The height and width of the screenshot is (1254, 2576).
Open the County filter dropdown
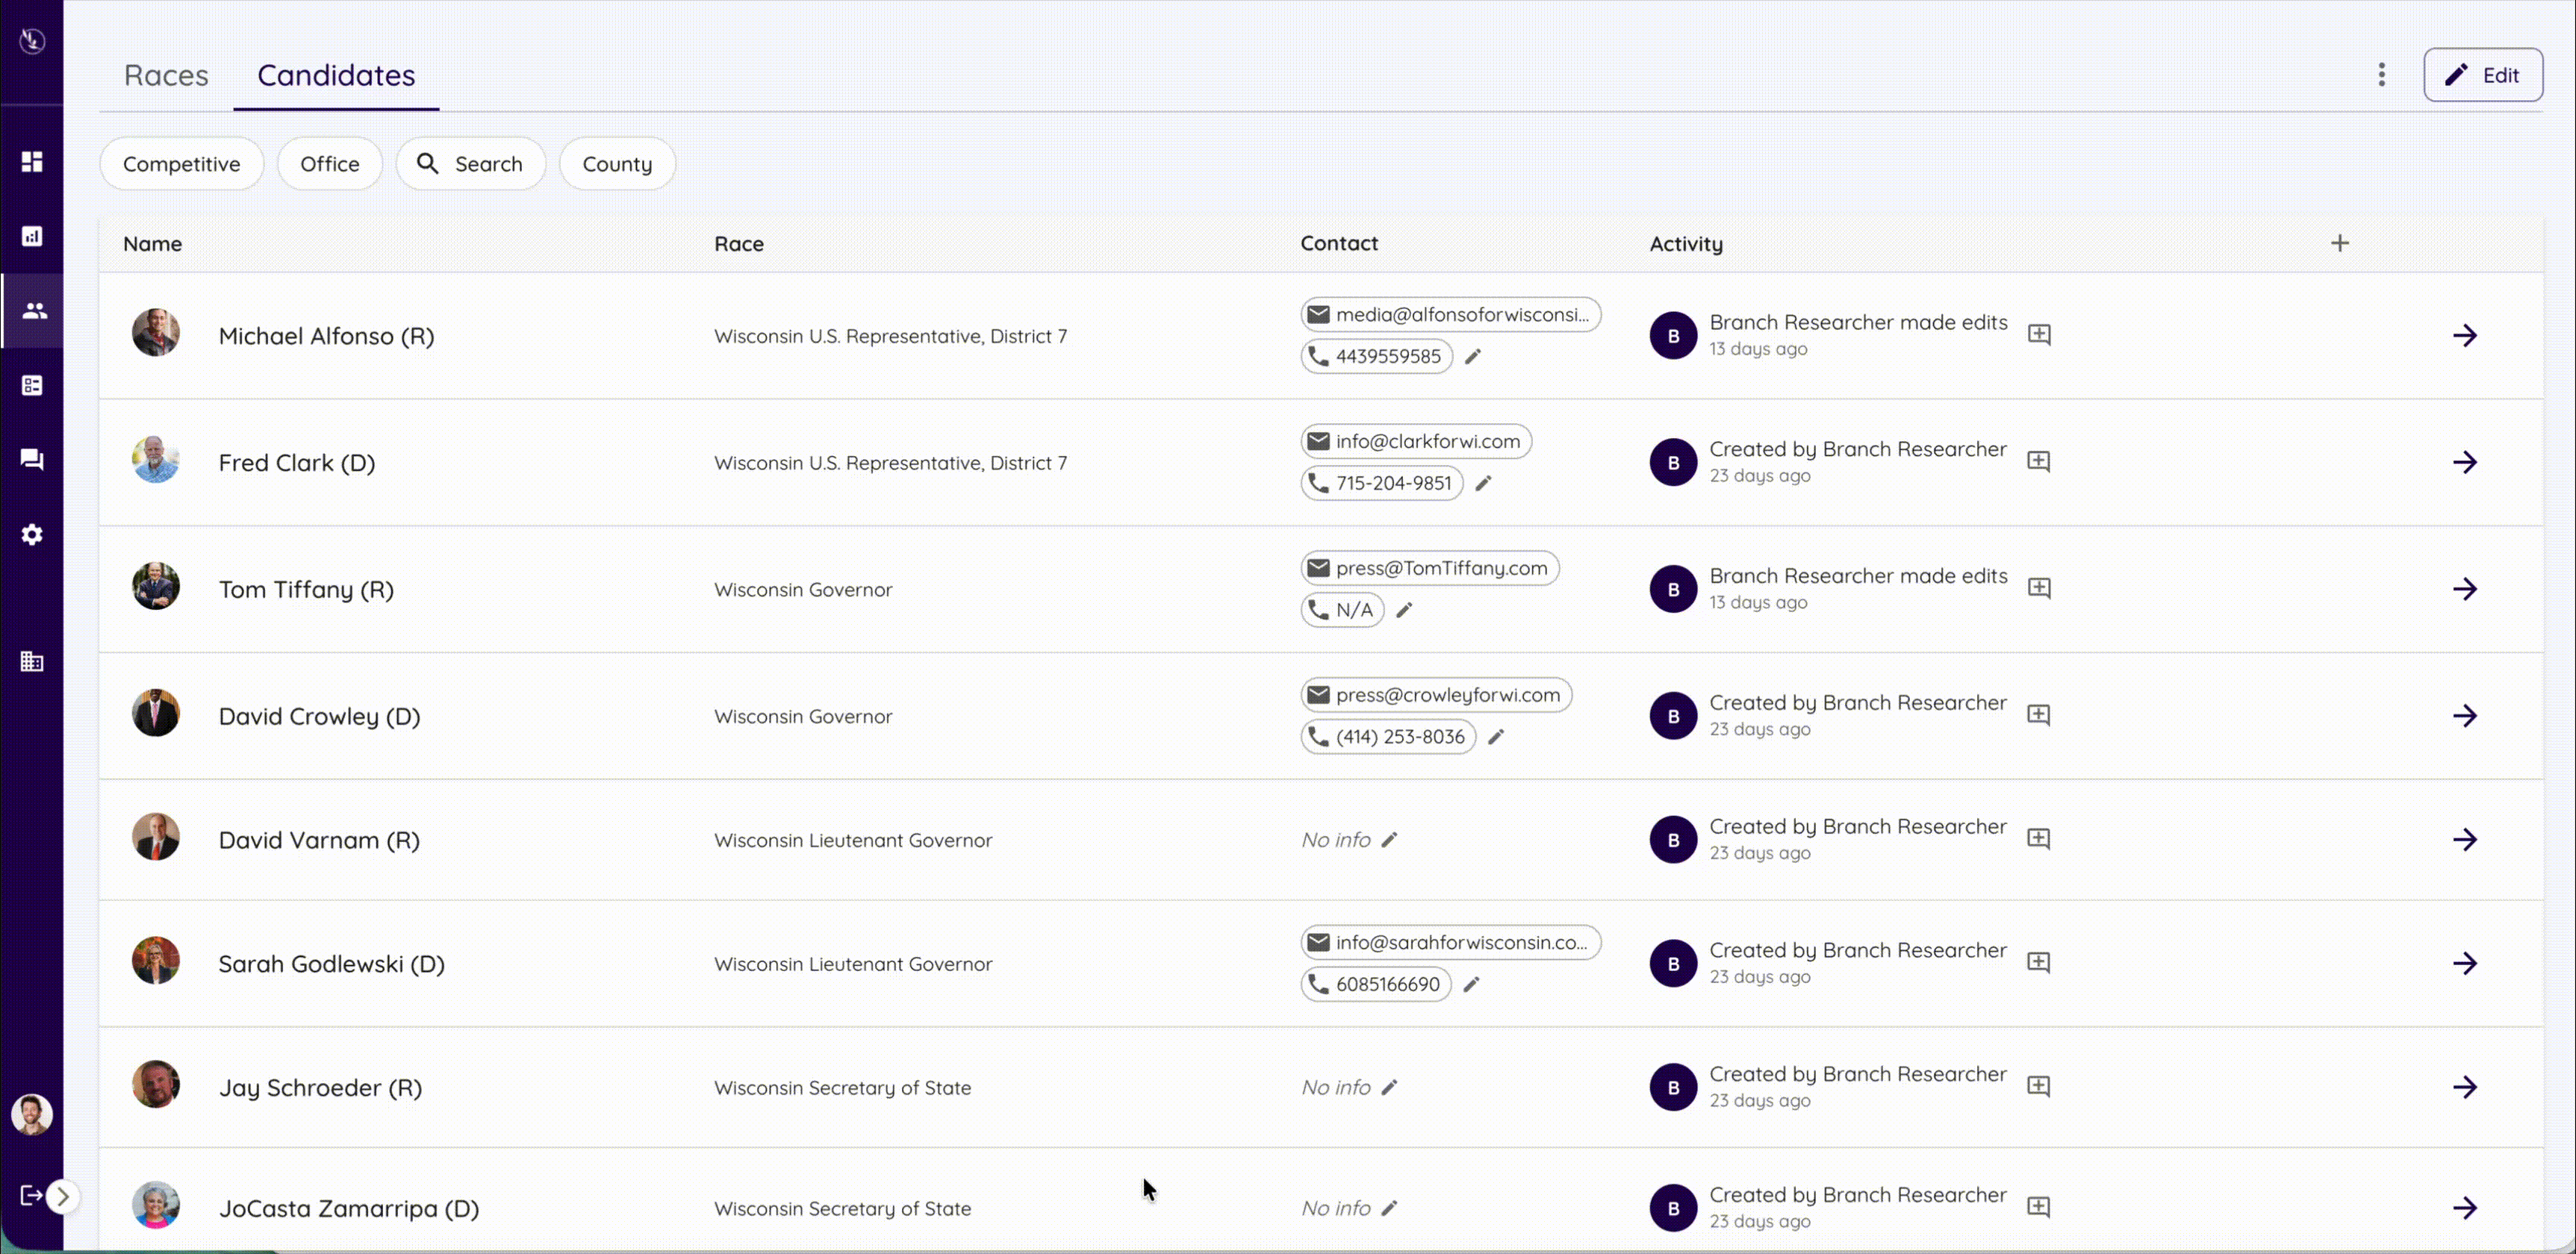click(x=617, y=164)
